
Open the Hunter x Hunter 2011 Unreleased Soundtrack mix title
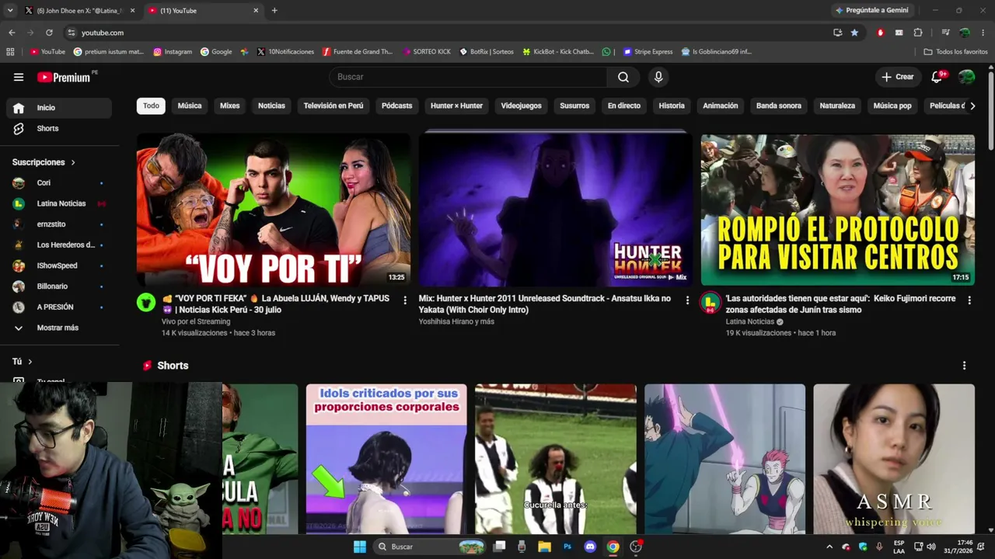[x=545, y=304]
